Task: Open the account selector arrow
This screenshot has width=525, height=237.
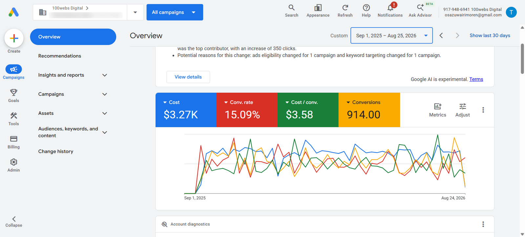Action: click(135, 12)
